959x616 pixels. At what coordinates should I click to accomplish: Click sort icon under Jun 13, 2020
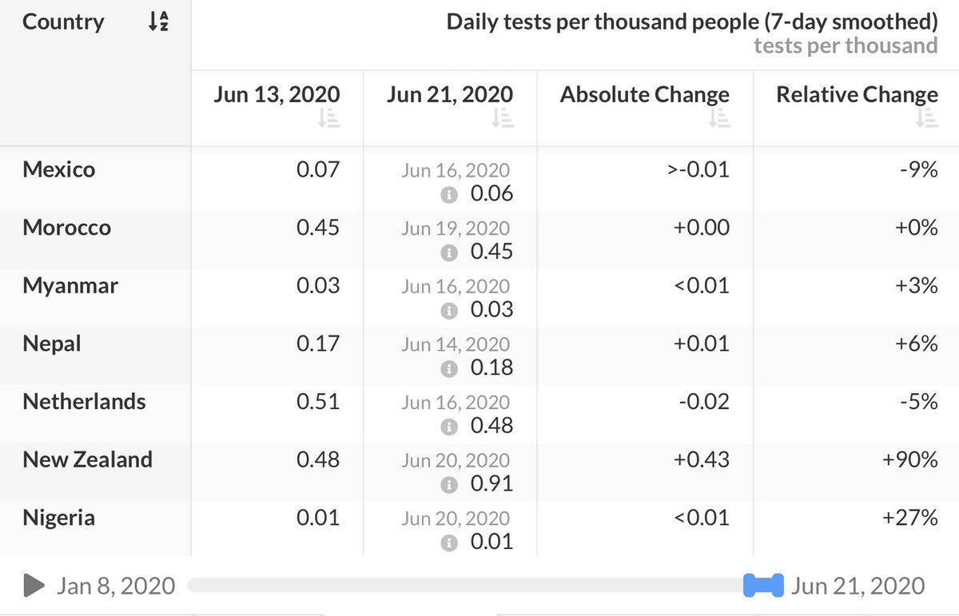tap(328, 118)
